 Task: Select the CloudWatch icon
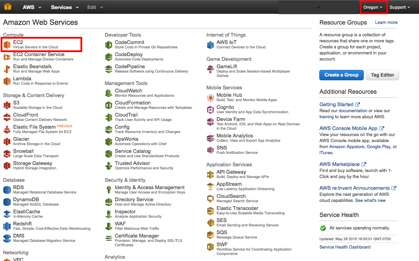(x=109, y=93)
